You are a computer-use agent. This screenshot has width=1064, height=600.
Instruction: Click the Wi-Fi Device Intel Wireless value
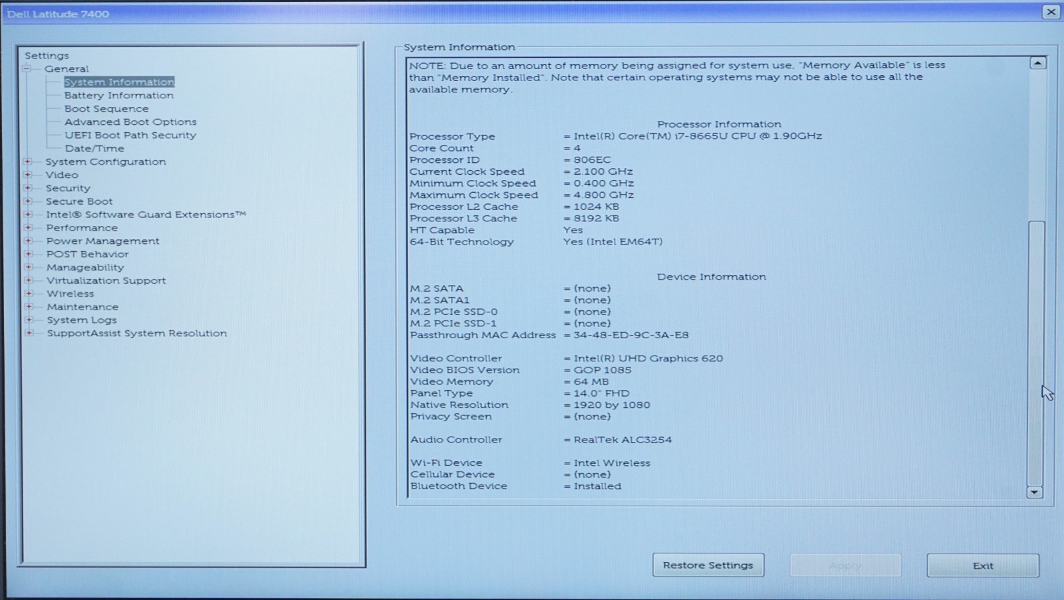pyautogui.click(x=612, y=462)
